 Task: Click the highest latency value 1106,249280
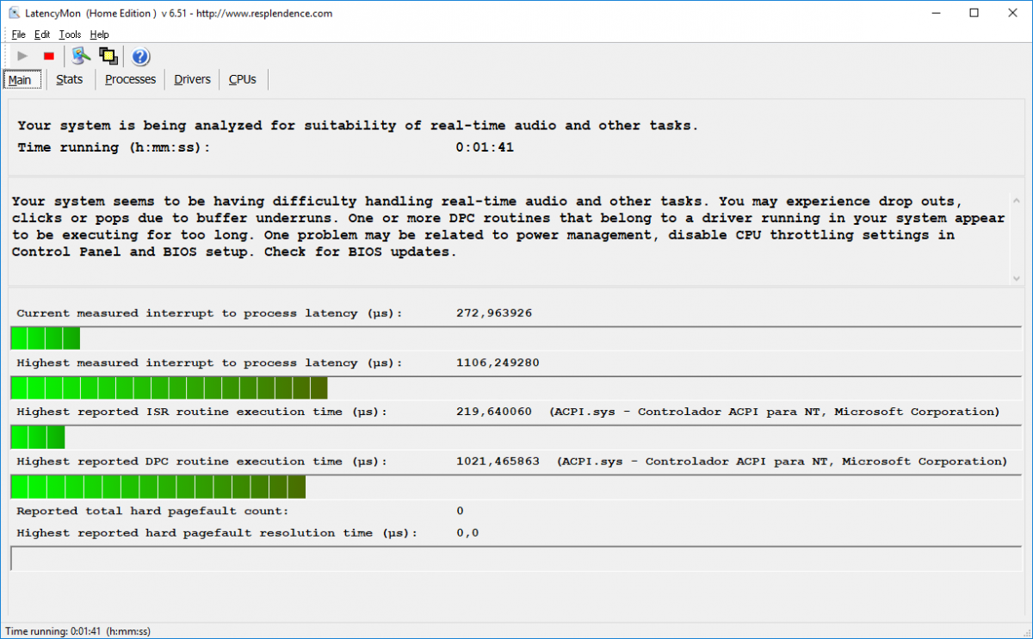[x=498, y=363]
